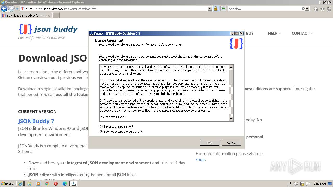Close the Setup dialog window

click(241, 34)
